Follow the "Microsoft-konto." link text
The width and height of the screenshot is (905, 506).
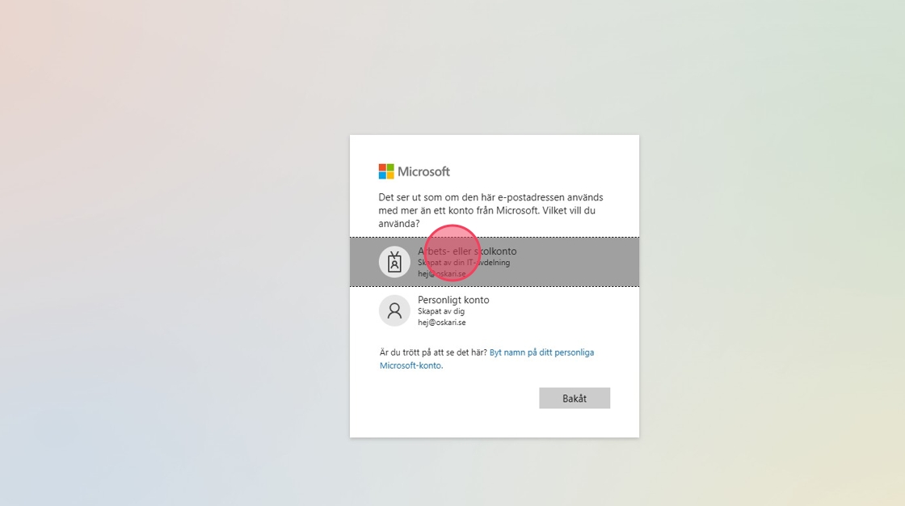(x=410, y=365)
